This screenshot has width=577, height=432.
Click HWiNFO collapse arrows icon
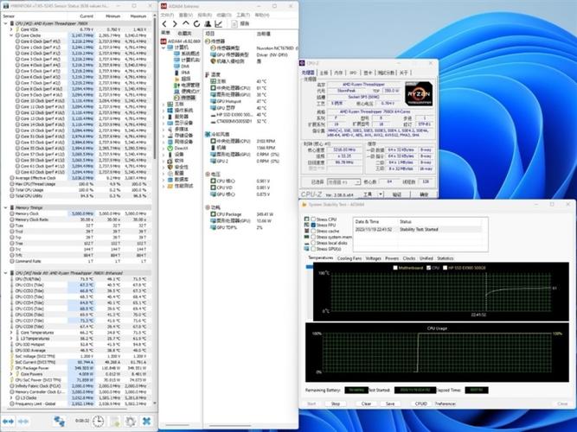point(23,421)
